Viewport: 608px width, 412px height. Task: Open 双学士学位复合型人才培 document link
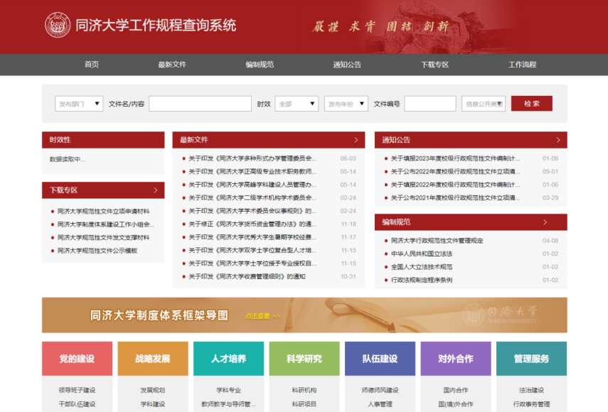click(x=252, y=251)
